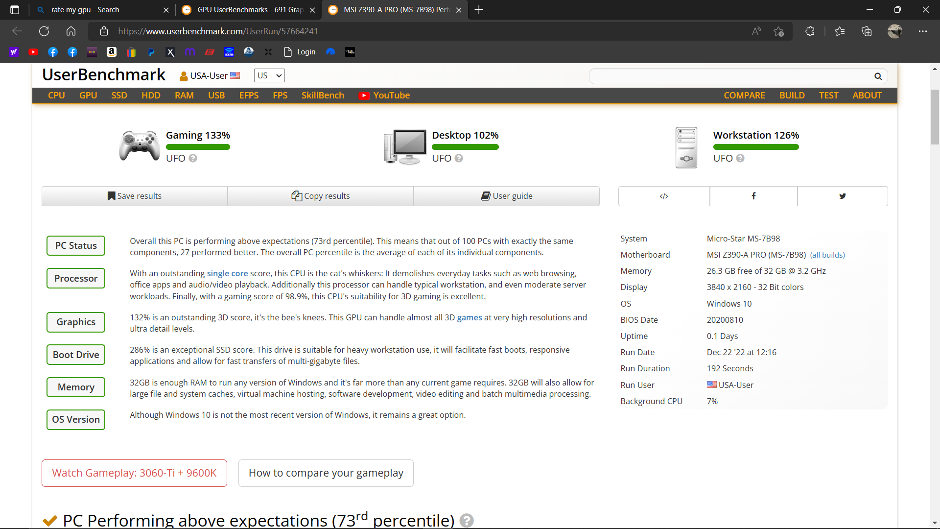Click How to compare your gameplay
The image size is (940, 529).
coord(326,473)
